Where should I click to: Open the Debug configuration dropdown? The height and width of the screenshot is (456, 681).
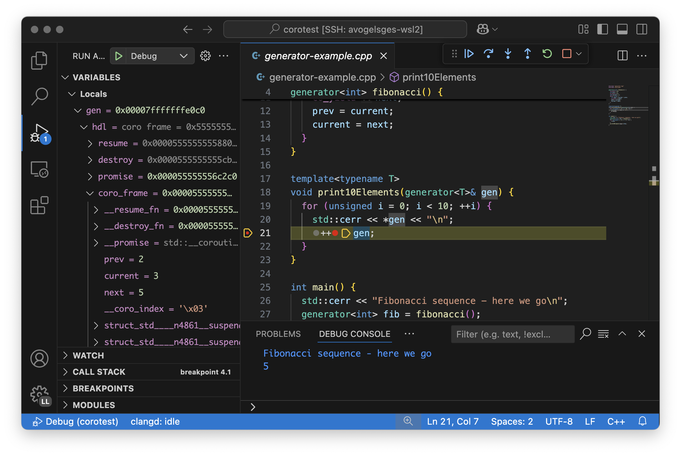(184, 56)
